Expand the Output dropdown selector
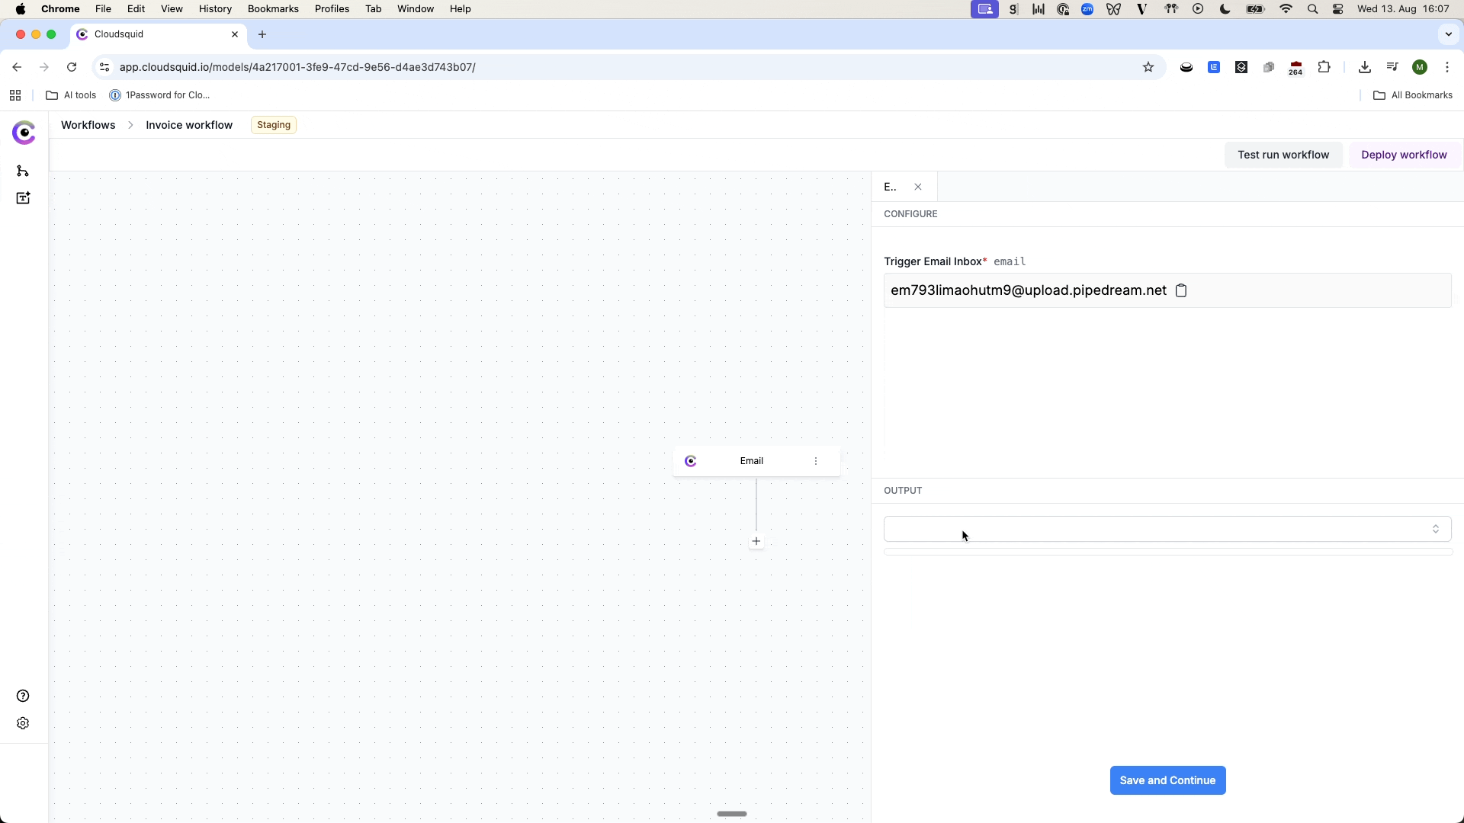The width and height of the screenshot is (1464, 823). pyautogui.click(x=1167, y=529)
